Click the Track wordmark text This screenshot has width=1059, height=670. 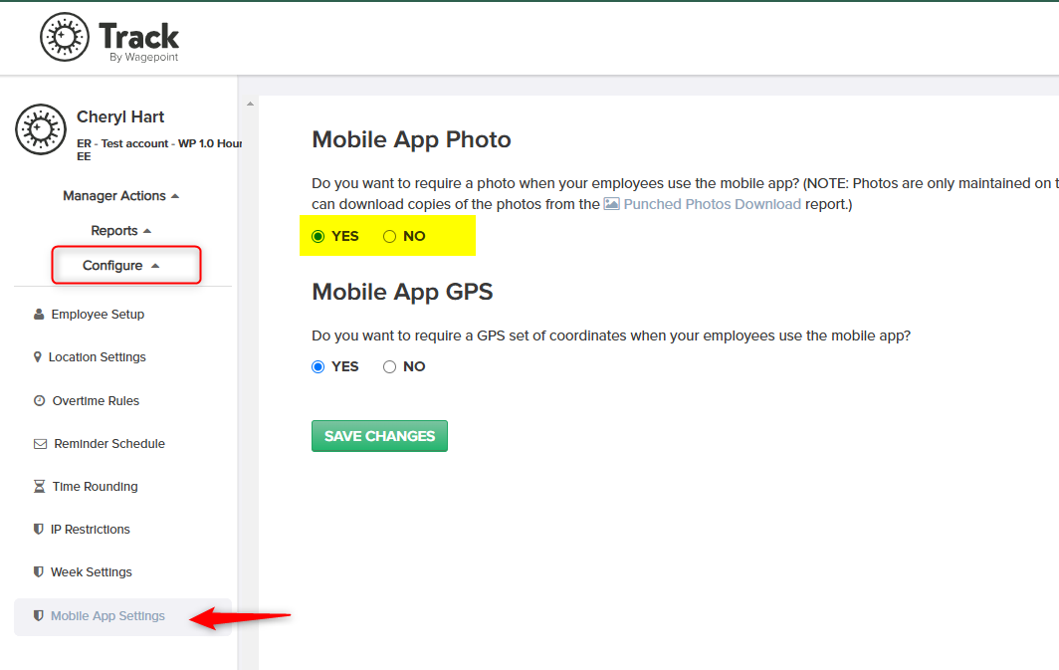coord(139,35)
